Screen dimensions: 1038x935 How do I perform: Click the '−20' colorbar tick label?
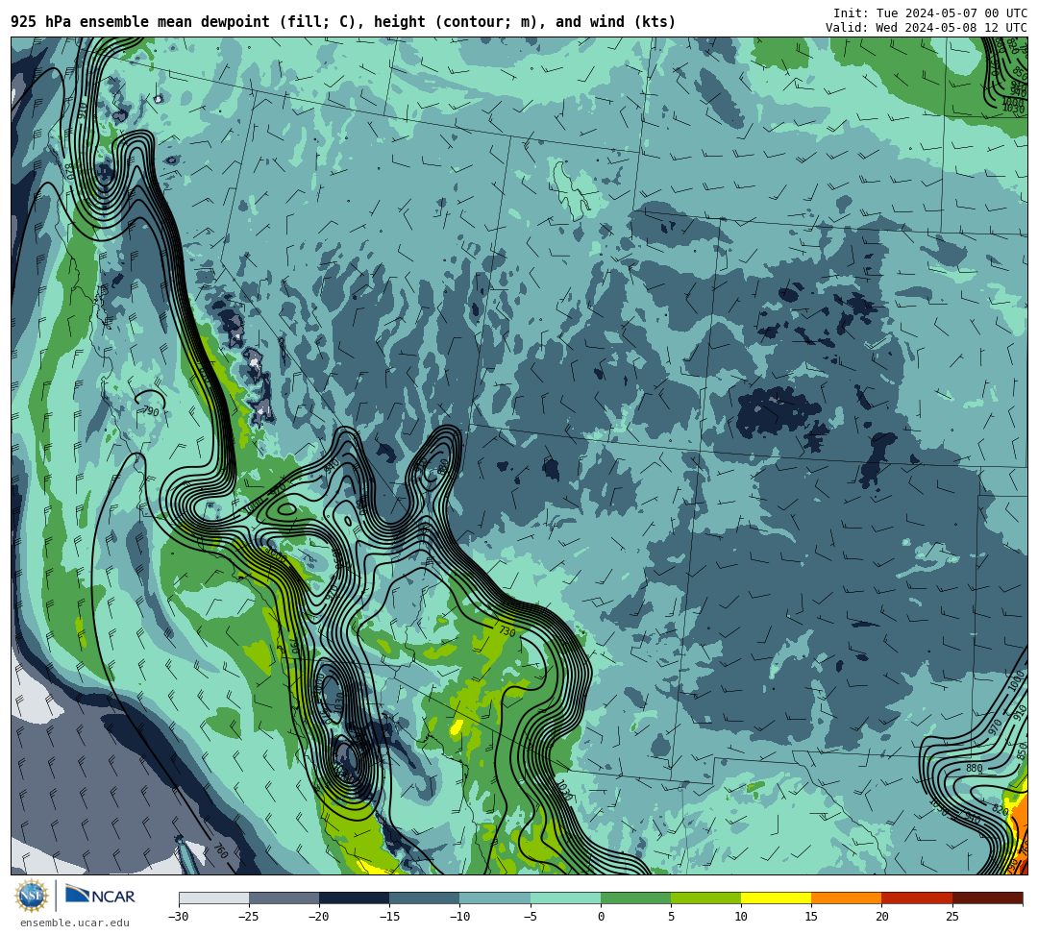[319, 917]
